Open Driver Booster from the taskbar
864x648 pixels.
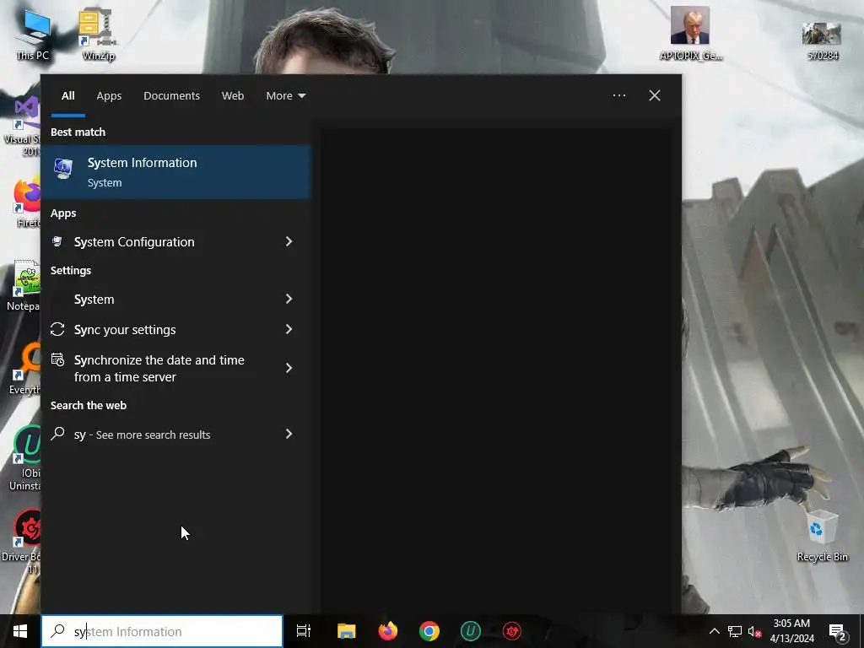pyautogui.click(x=512, y=631)
